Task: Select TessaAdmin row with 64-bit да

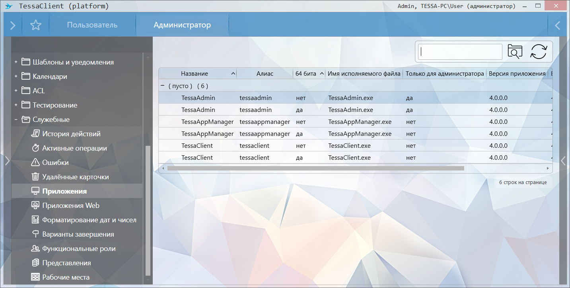Action: (x=356, y=110)
